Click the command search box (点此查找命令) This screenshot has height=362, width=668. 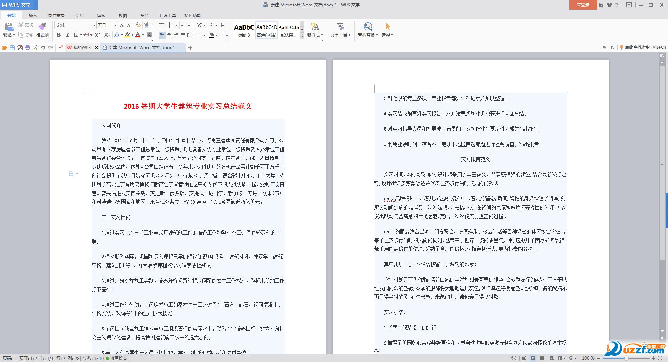coord(643,47)
